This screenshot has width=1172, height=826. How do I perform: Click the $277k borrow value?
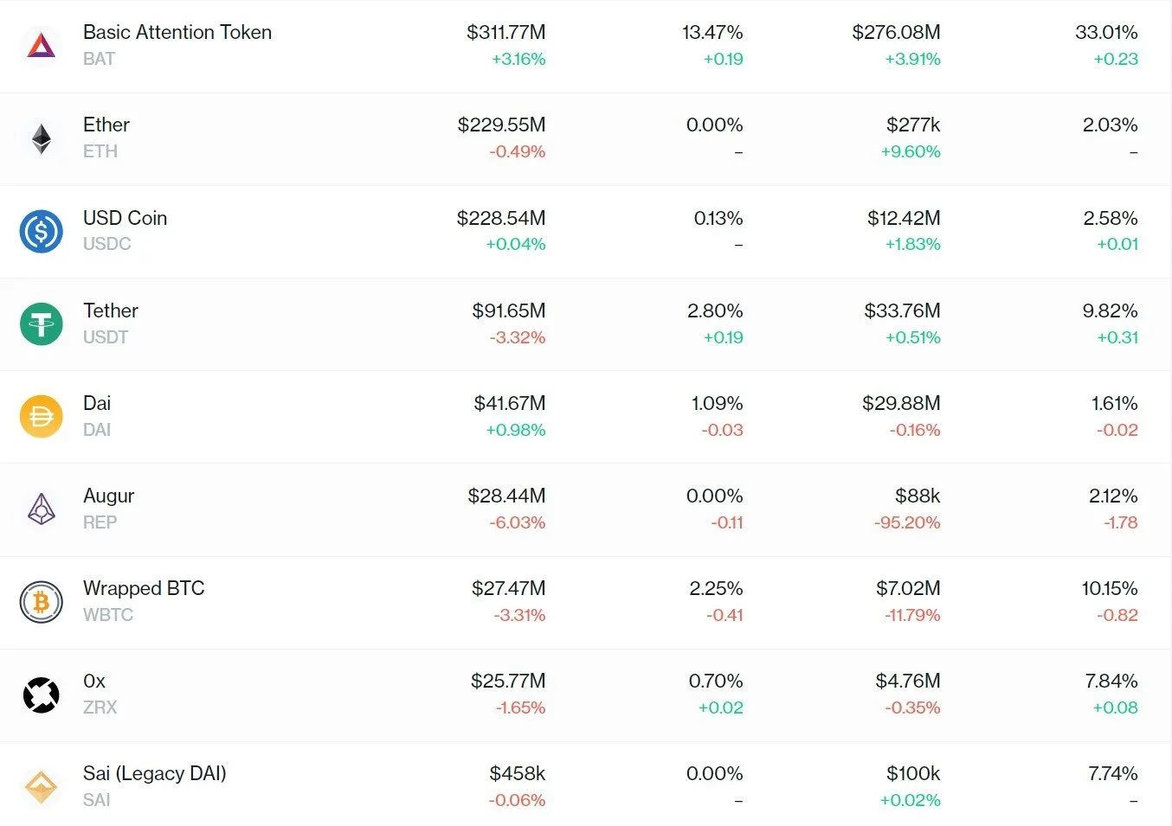tap(913, 125)
